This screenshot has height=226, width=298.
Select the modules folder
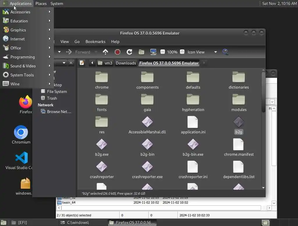(239, 103)
